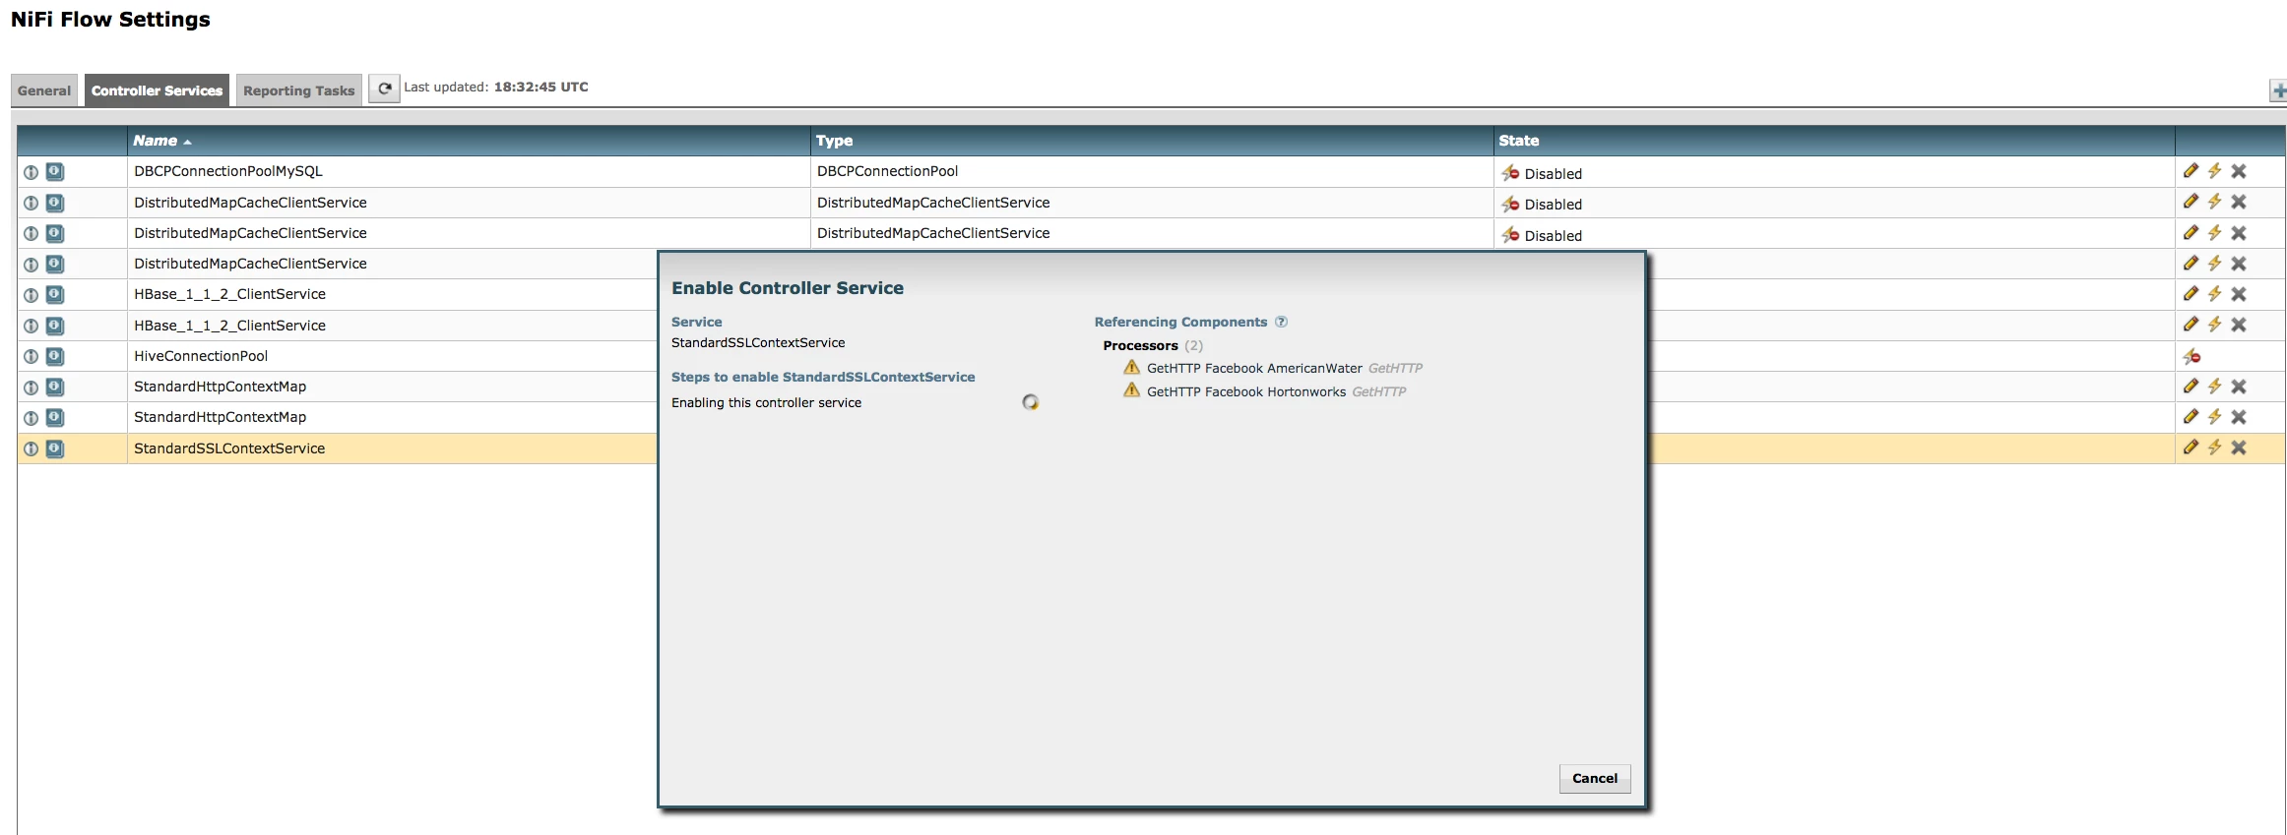Click GetHTTP Facebook AmericanWater processor name
The width and height of the screenshot is (2287, 835).
1254,368
